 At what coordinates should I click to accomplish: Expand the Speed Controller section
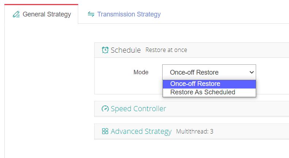coord(192,109)
